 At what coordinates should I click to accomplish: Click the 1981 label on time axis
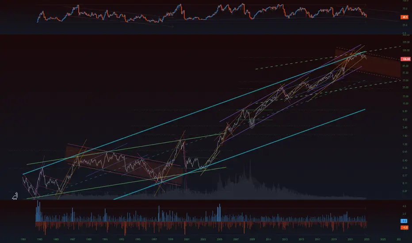pos(23,239)
